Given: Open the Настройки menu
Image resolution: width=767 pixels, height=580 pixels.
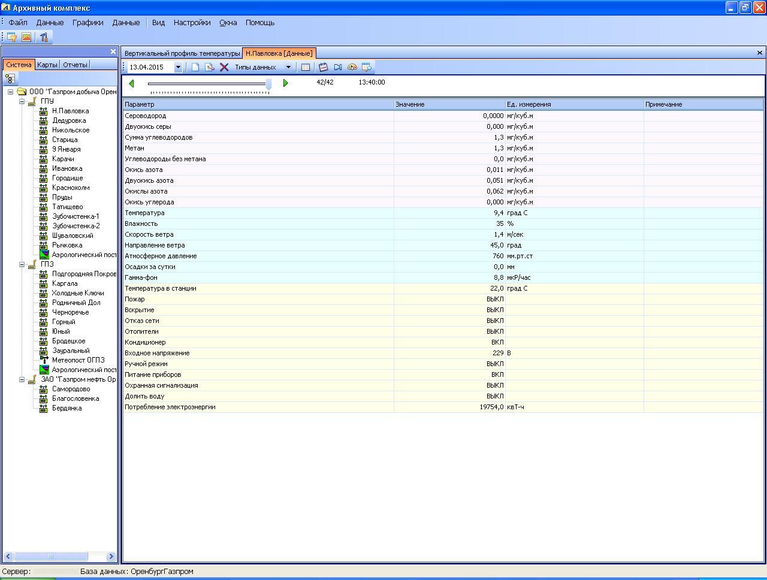Looking at the screenshot, I should point(192,22).
